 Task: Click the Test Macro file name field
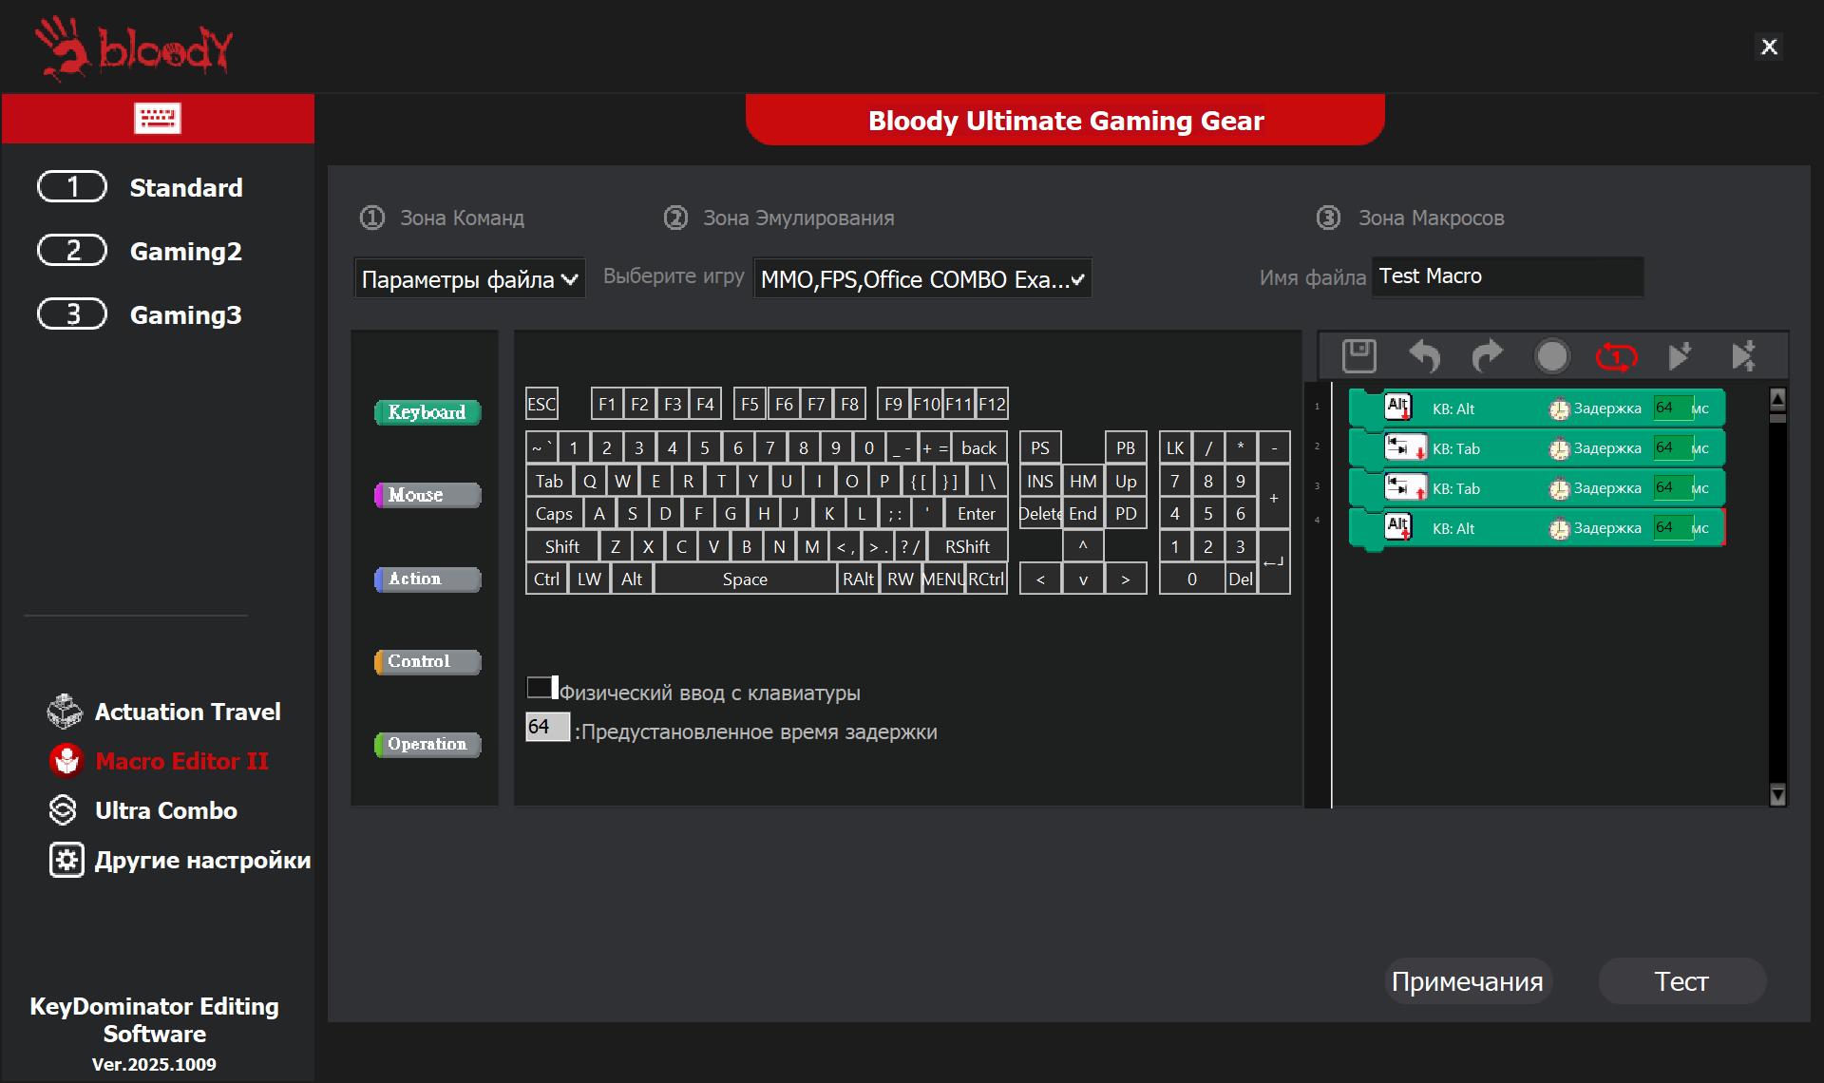click(x=1508, y=276)
